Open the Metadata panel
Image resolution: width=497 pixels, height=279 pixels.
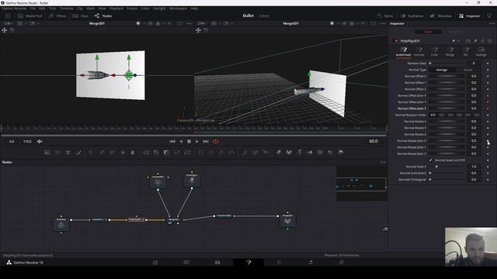pos(441,15)
